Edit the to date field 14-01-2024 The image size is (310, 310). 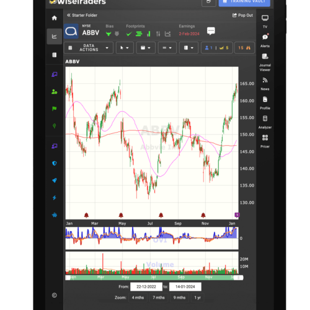[x=185, y=286]
